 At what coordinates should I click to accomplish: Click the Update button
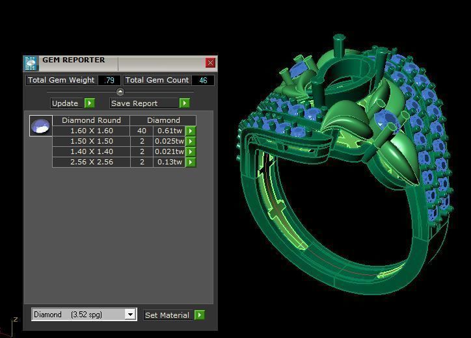coord(67,103)
